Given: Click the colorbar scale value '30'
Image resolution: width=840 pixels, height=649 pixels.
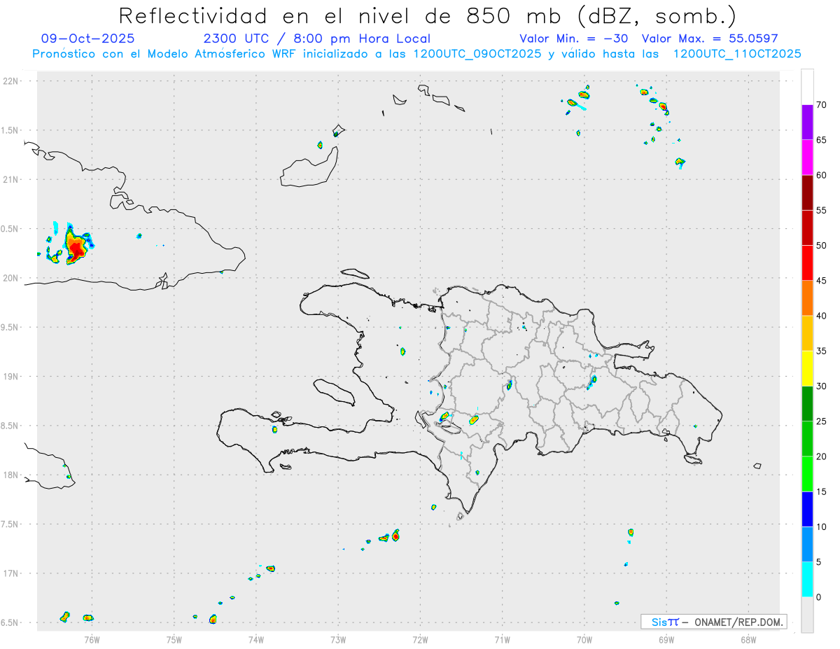Looking at the screenshot, I should [821, 386].
